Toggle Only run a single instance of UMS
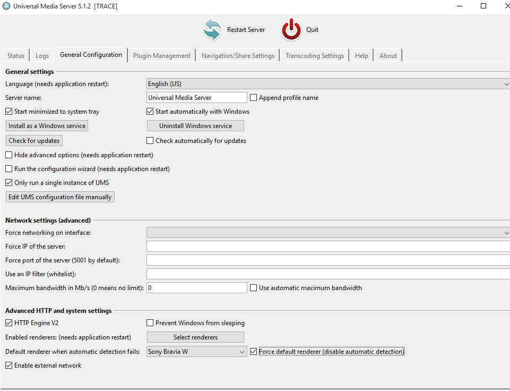 point(9,183)
